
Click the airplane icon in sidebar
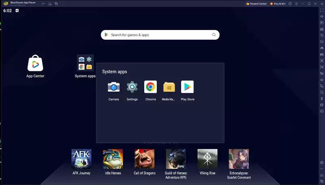point(322,79)
